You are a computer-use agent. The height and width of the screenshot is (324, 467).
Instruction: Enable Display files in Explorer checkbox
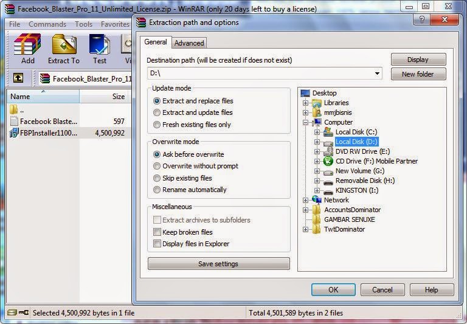[x=157, y=244]
